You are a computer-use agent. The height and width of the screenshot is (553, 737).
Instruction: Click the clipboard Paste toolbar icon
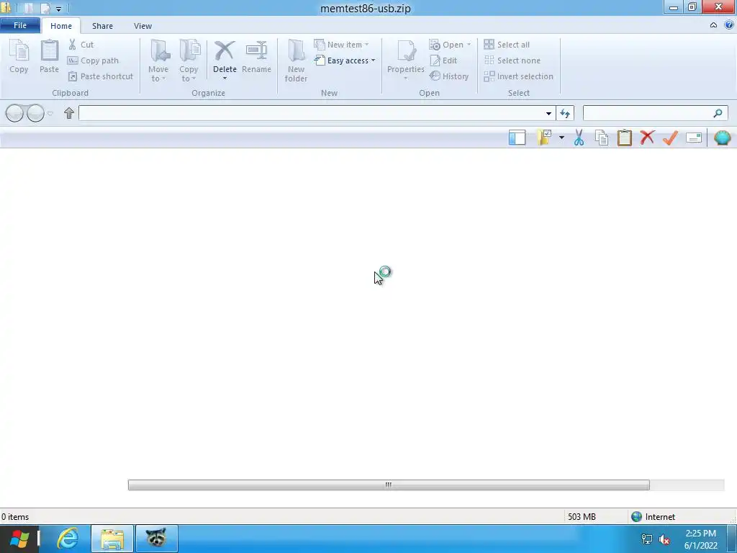coord(625,138)
